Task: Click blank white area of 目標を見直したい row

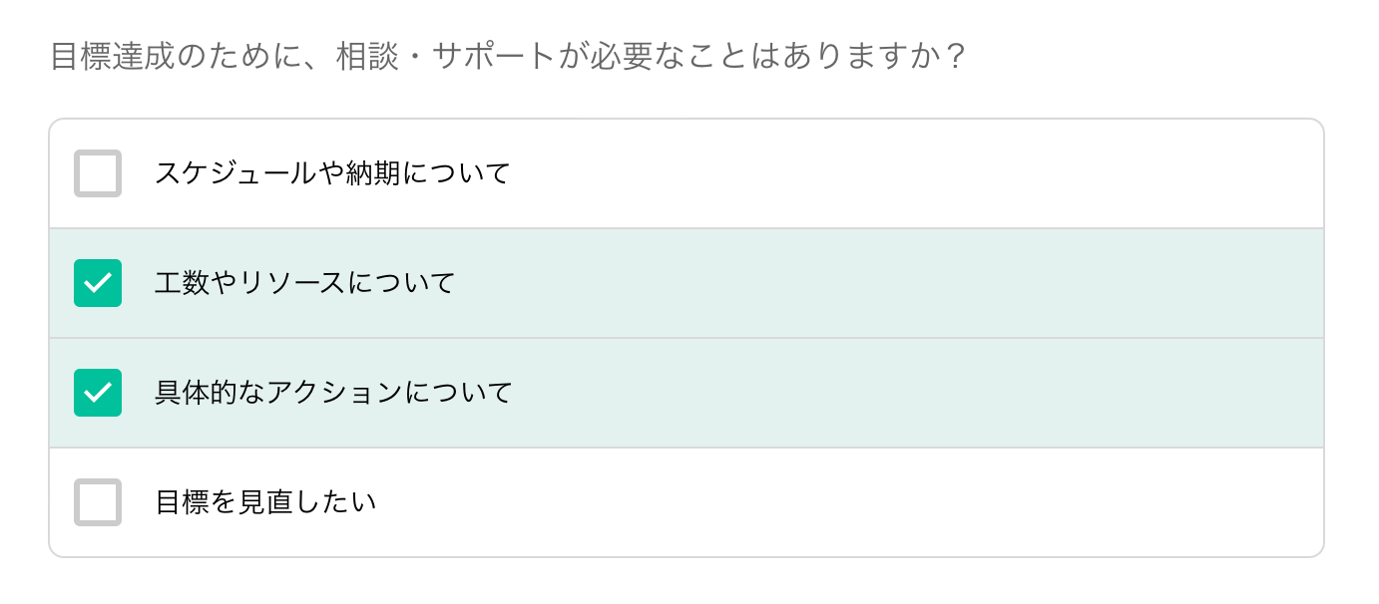Action: tap(848, 502)
